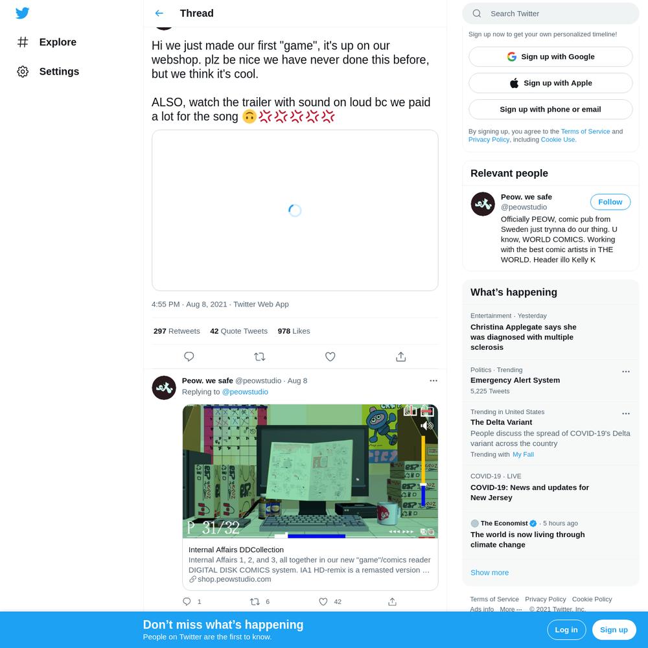Follow Peow. we safe account
Screen dimensions: 648x648
(610, 202)
